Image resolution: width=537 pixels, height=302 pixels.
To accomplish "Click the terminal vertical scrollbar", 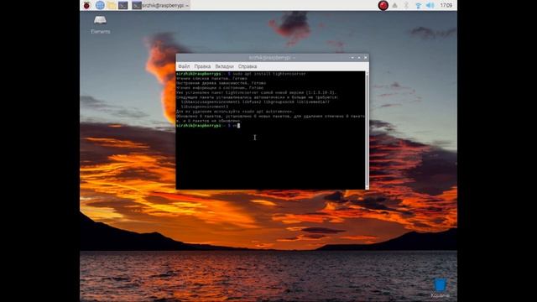I will [x=368, y=130].
